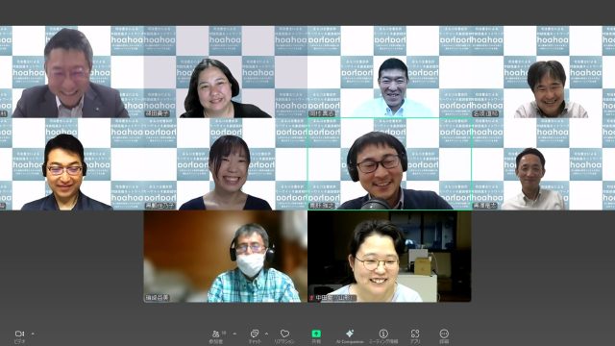Expand the video options caret
Screen dimensions: 615x346
pos(33,334)
